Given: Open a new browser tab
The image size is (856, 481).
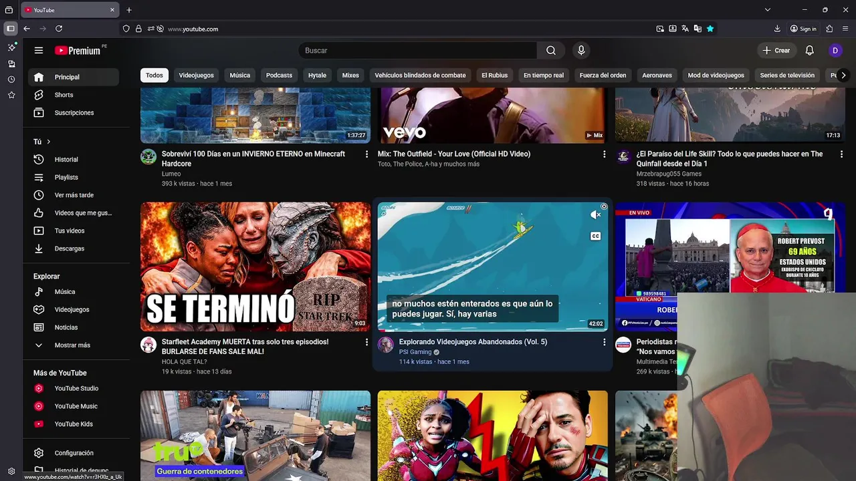Looking at the screenshot, I should click(129, 10).
